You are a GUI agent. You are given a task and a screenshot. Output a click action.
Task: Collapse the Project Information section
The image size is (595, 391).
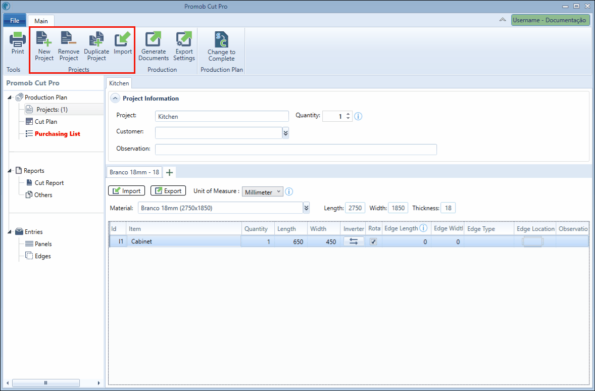(x=115, y=99)
